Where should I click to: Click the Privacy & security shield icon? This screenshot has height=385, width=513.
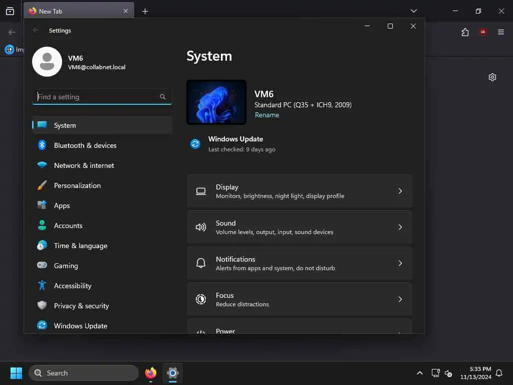(x=42, y=305)
